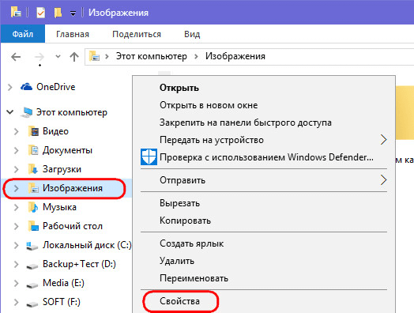Open the recent locations dropdown arrow
This screenshot has width=414, height=313.
[58, 56]
